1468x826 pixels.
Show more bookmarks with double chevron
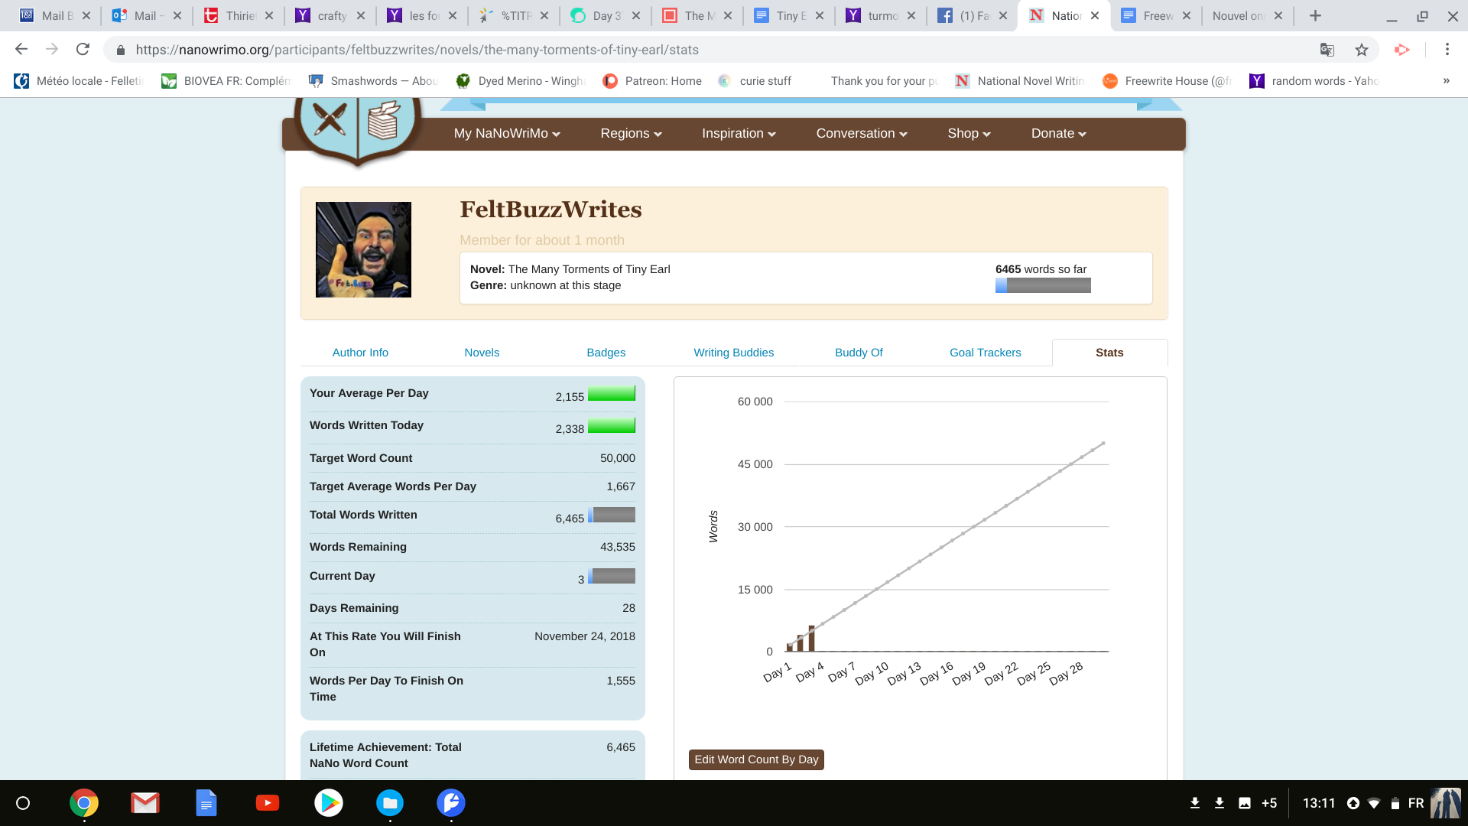pyautogui.click(x=1446, y=81)
